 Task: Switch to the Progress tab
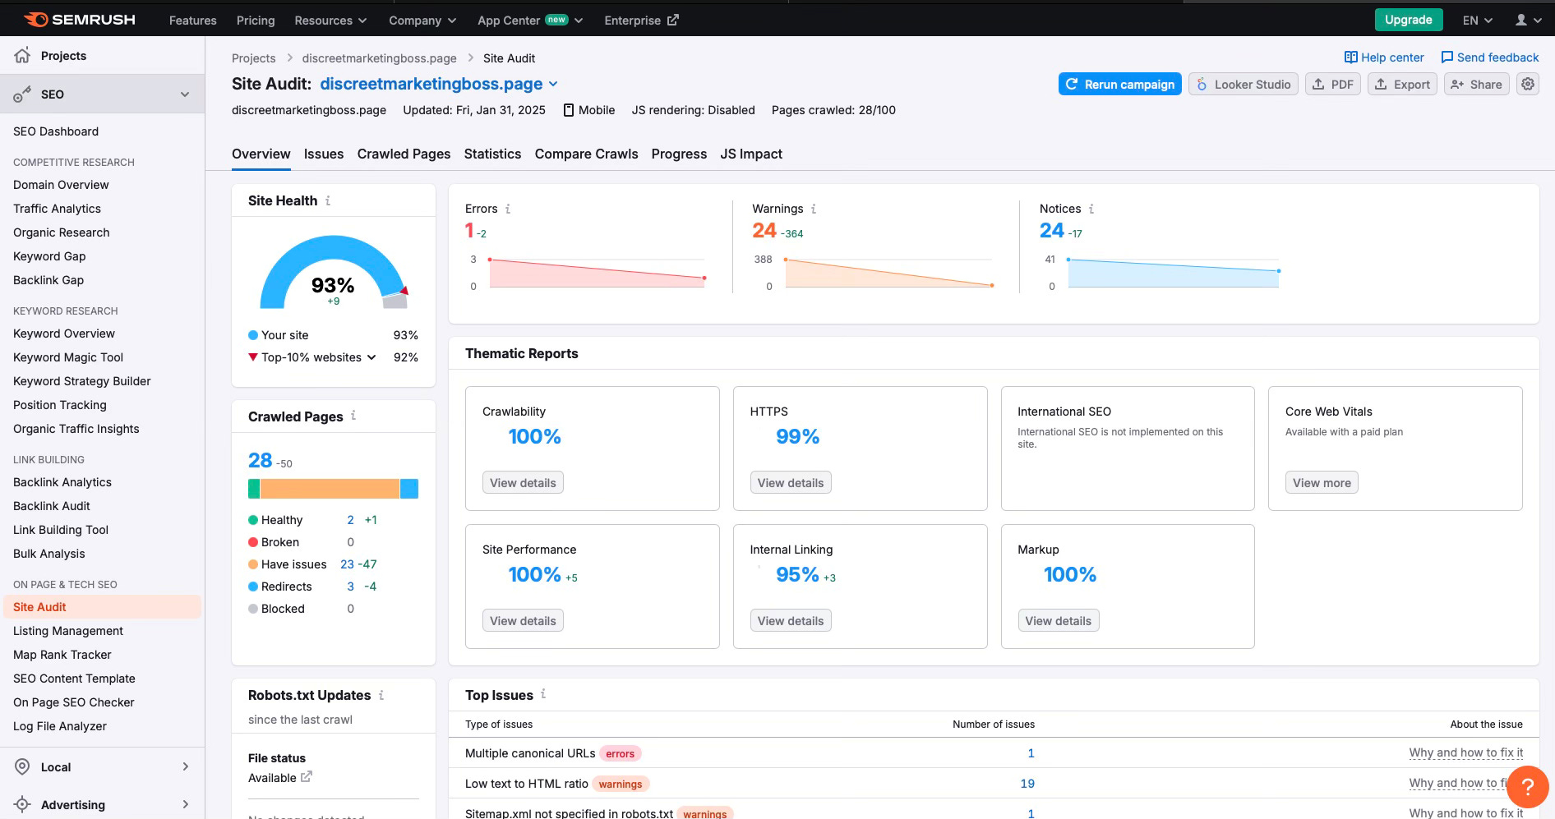point(679,154)
